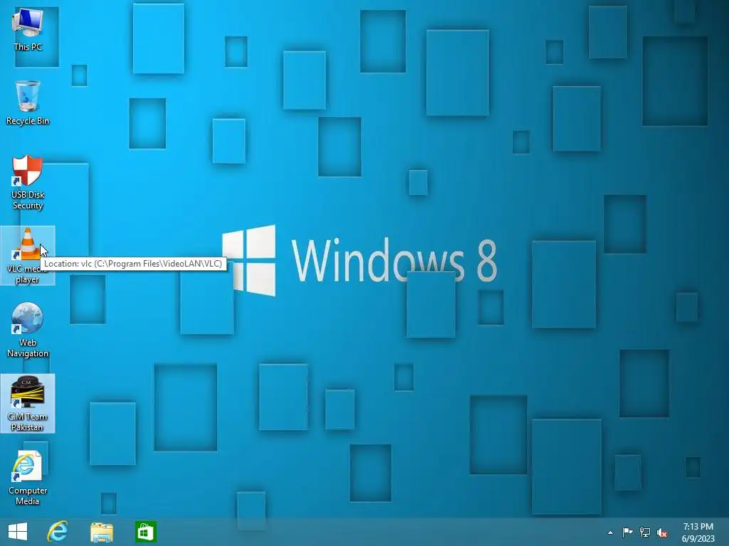Screen dimensions: 729x546
Task: Open Action Center flag icon
Action: 627,532
